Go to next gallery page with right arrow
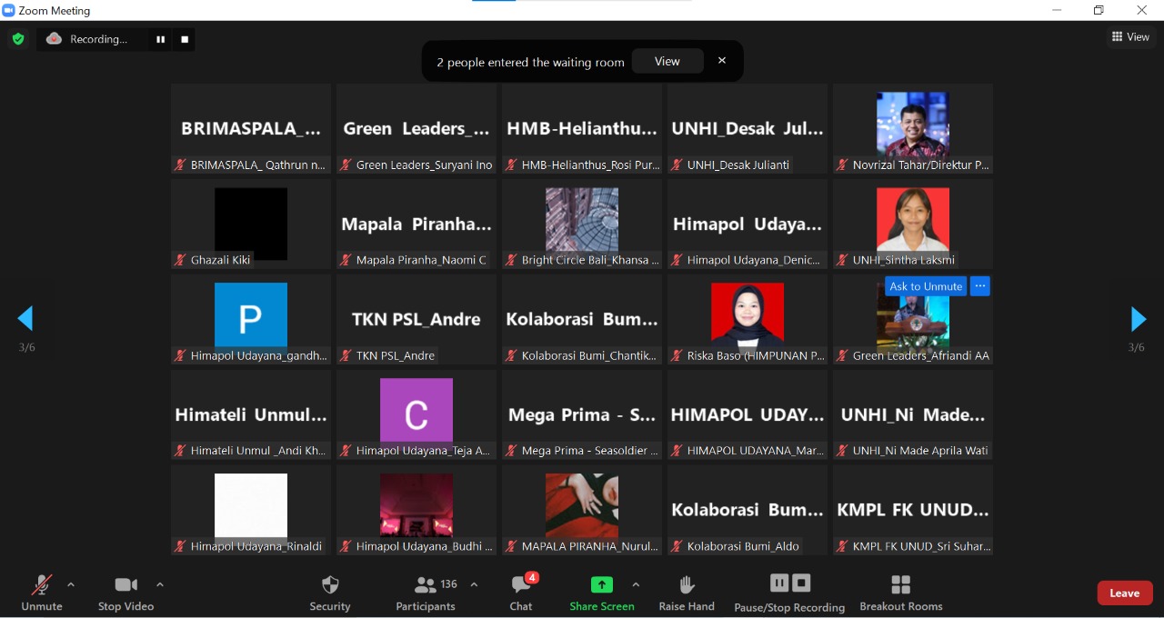This screenshot has width=1164, height=618. [x=1138, y=319]
